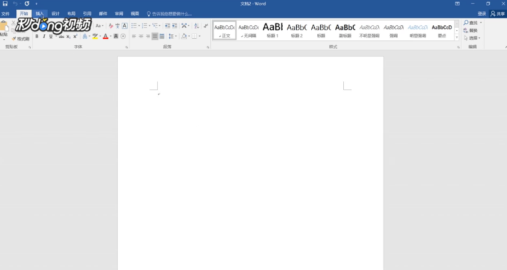
Task: Click the Save icon in title bar
Action: tap(5, 4)
